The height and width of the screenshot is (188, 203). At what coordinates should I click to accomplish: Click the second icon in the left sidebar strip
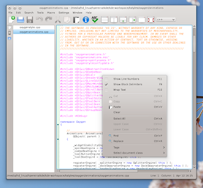pos(10,33)
